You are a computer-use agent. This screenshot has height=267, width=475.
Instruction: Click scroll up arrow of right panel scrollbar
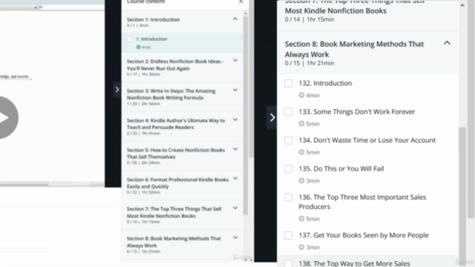click(x=462, y=5)
